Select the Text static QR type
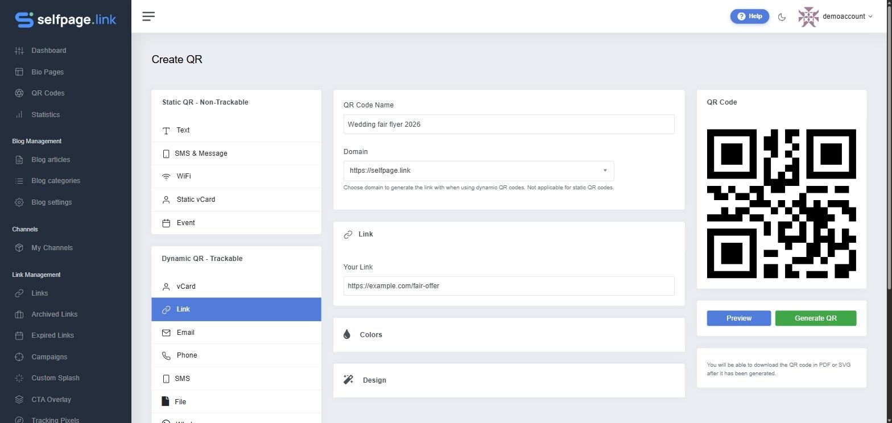This screenshot has height=423, width=892. click(x=236, y=130)
